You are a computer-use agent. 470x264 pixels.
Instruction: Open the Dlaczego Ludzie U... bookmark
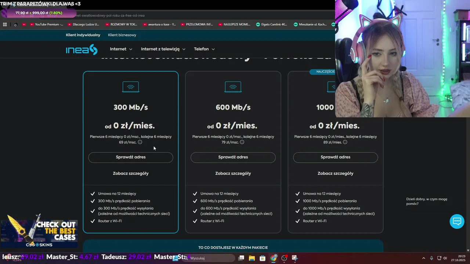(x=83, y=25)
